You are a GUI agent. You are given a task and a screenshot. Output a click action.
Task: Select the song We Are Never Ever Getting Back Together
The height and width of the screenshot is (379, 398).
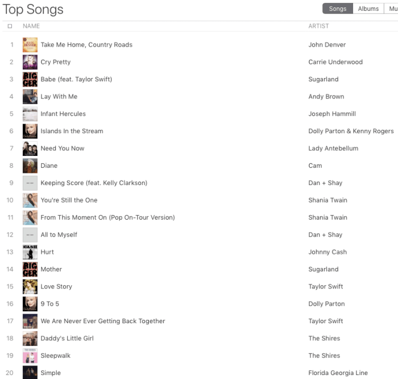coord(103,321)
